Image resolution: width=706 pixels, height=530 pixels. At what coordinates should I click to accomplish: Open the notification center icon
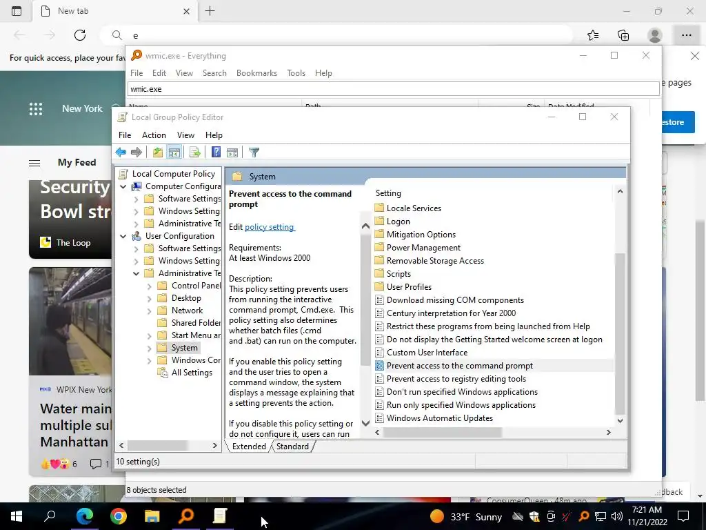coord(683,516)
